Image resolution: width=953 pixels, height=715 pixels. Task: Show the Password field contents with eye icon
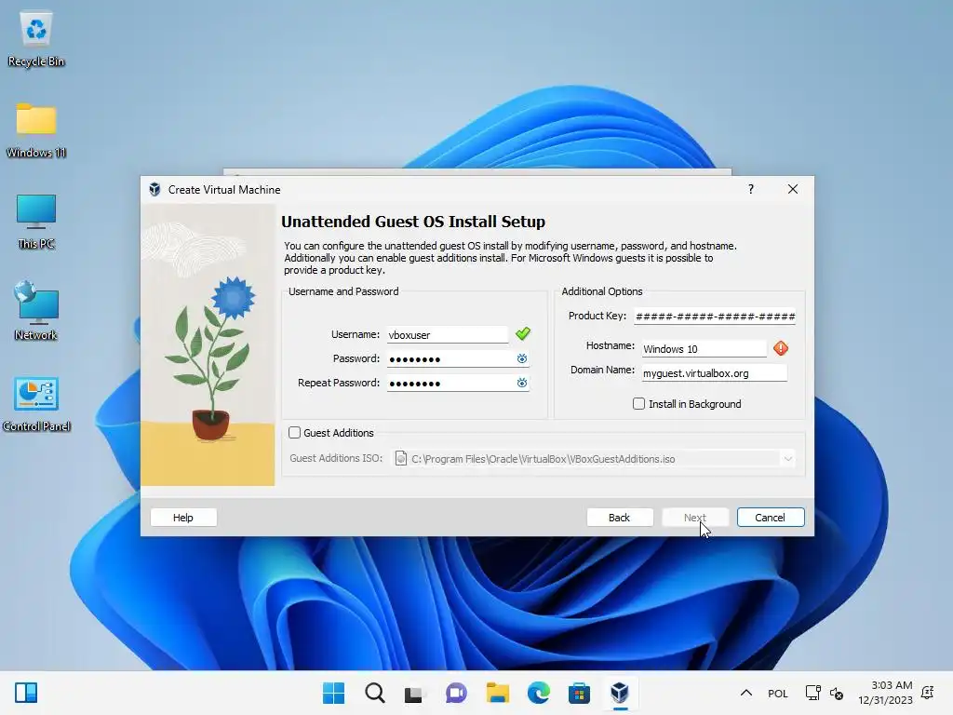[x=521, y=358]
